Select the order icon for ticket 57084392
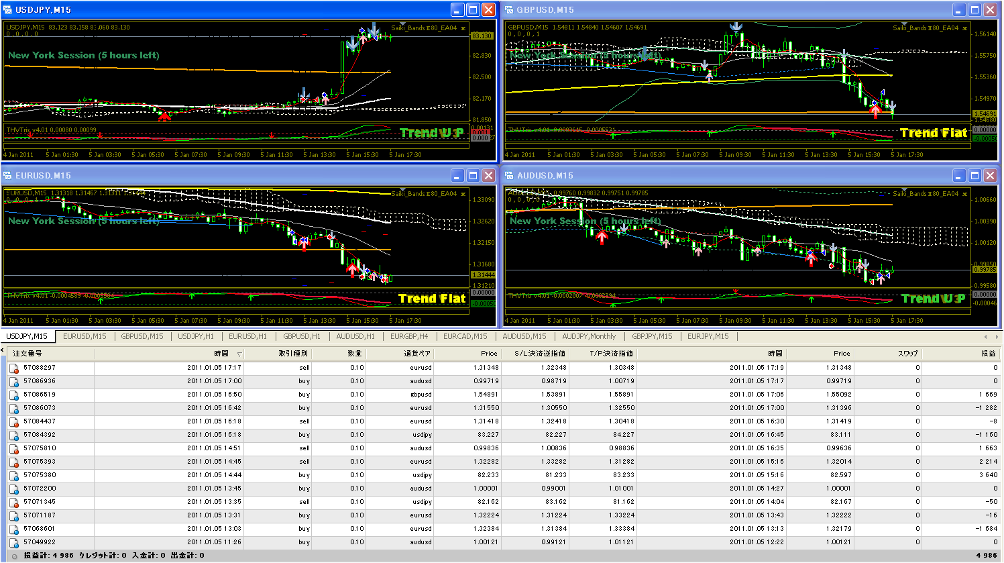This screenshot has width=1004, height=563. pyautogui.click(x=13, y=435)
